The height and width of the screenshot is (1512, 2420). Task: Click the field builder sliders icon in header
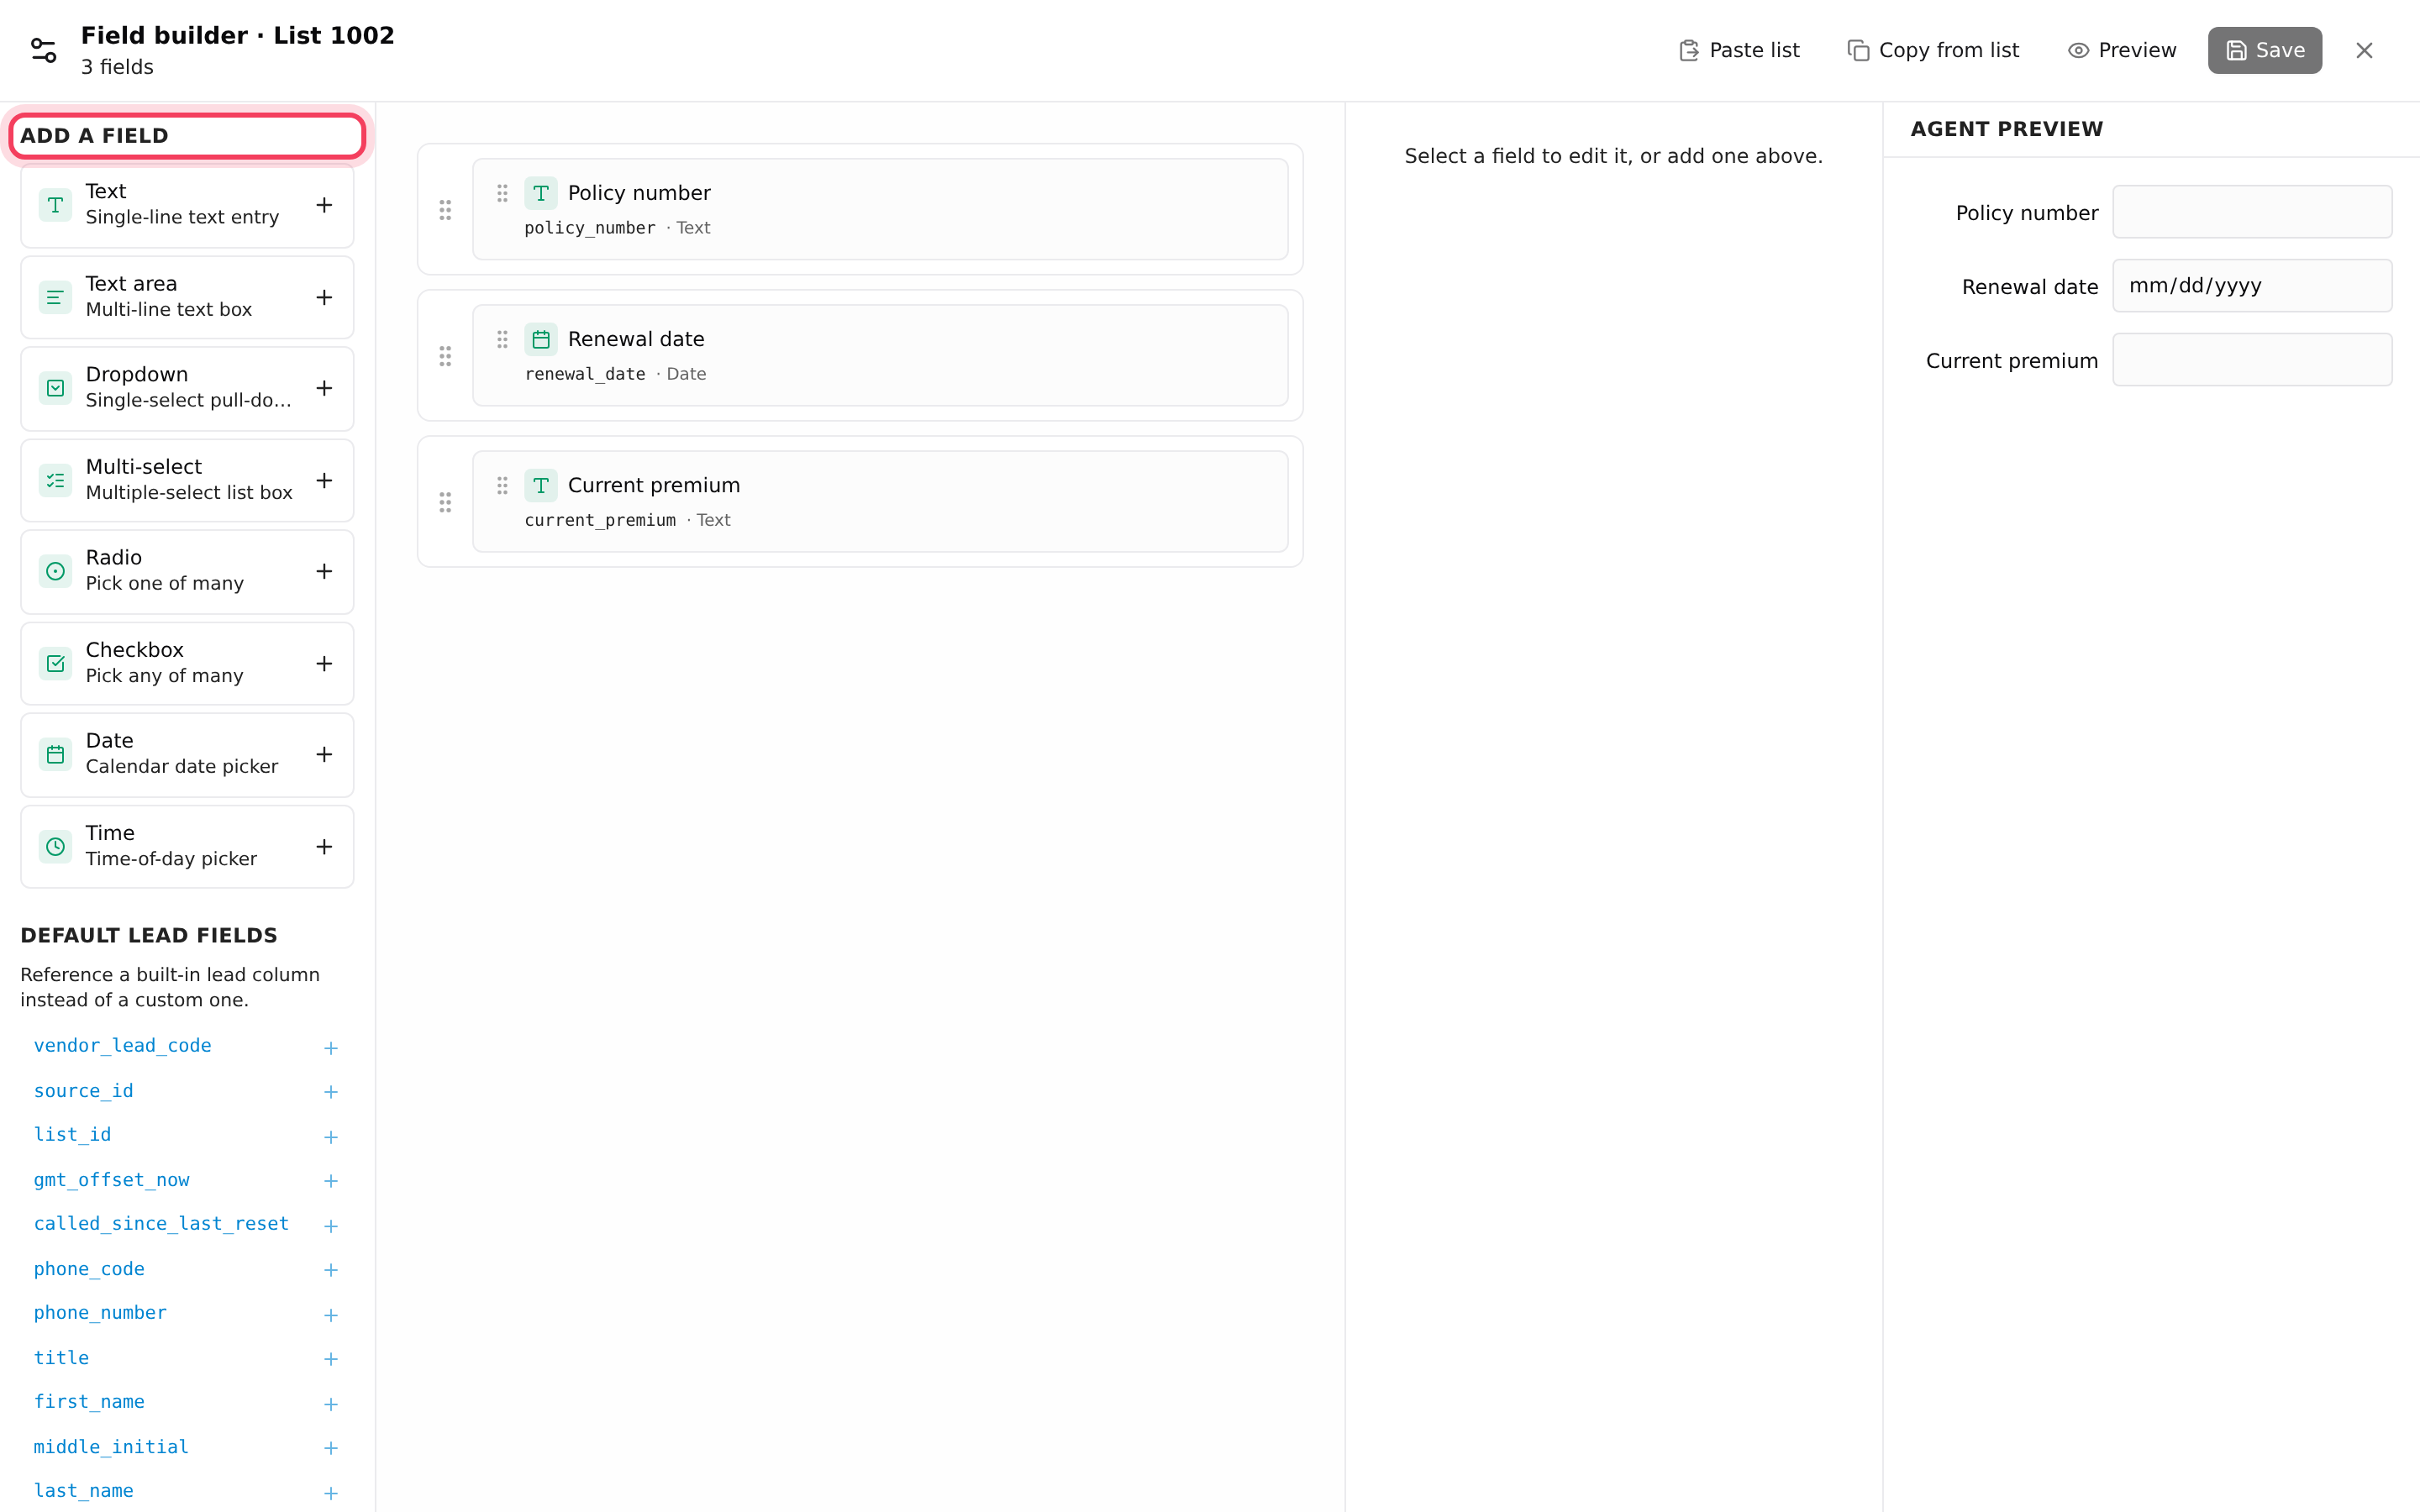44,50
